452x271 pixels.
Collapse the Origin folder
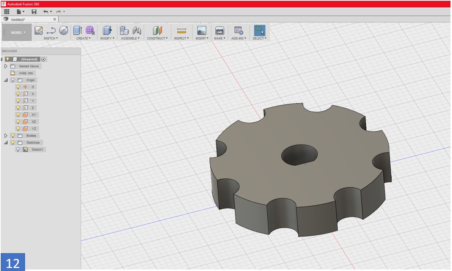[x=6, y=80]
